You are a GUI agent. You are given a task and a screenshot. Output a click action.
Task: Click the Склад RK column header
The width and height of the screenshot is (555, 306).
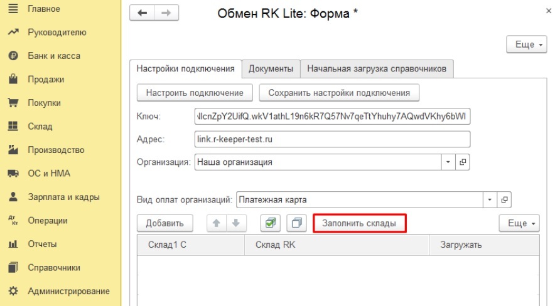pyautogui.click(x=337, y=245)
